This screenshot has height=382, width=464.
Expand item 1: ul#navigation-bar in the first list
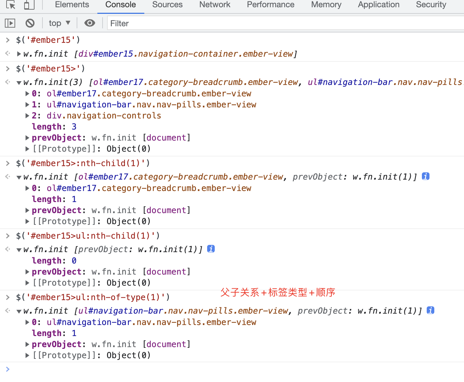click(27, 105)
